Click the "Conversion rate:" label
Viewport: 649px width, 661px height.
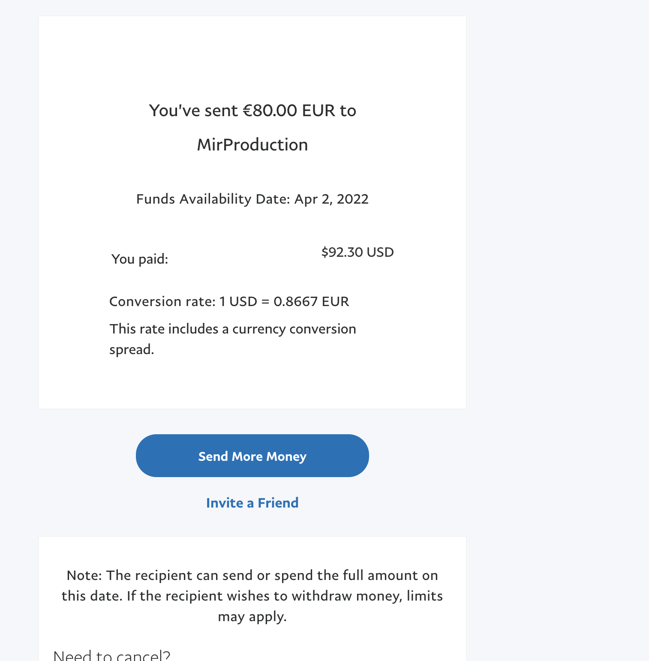[162, 302]
